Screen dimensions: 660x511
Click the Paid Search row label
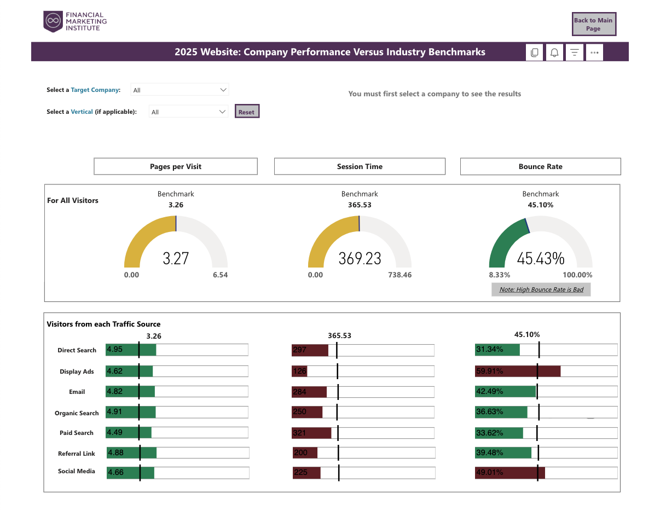click(x=77, y=433)
